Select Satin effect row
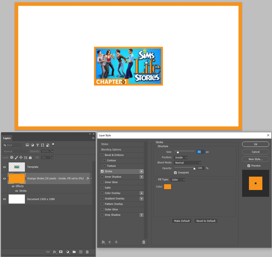The height and width of the screenshot is (257, 272). (x=122, y=188)
